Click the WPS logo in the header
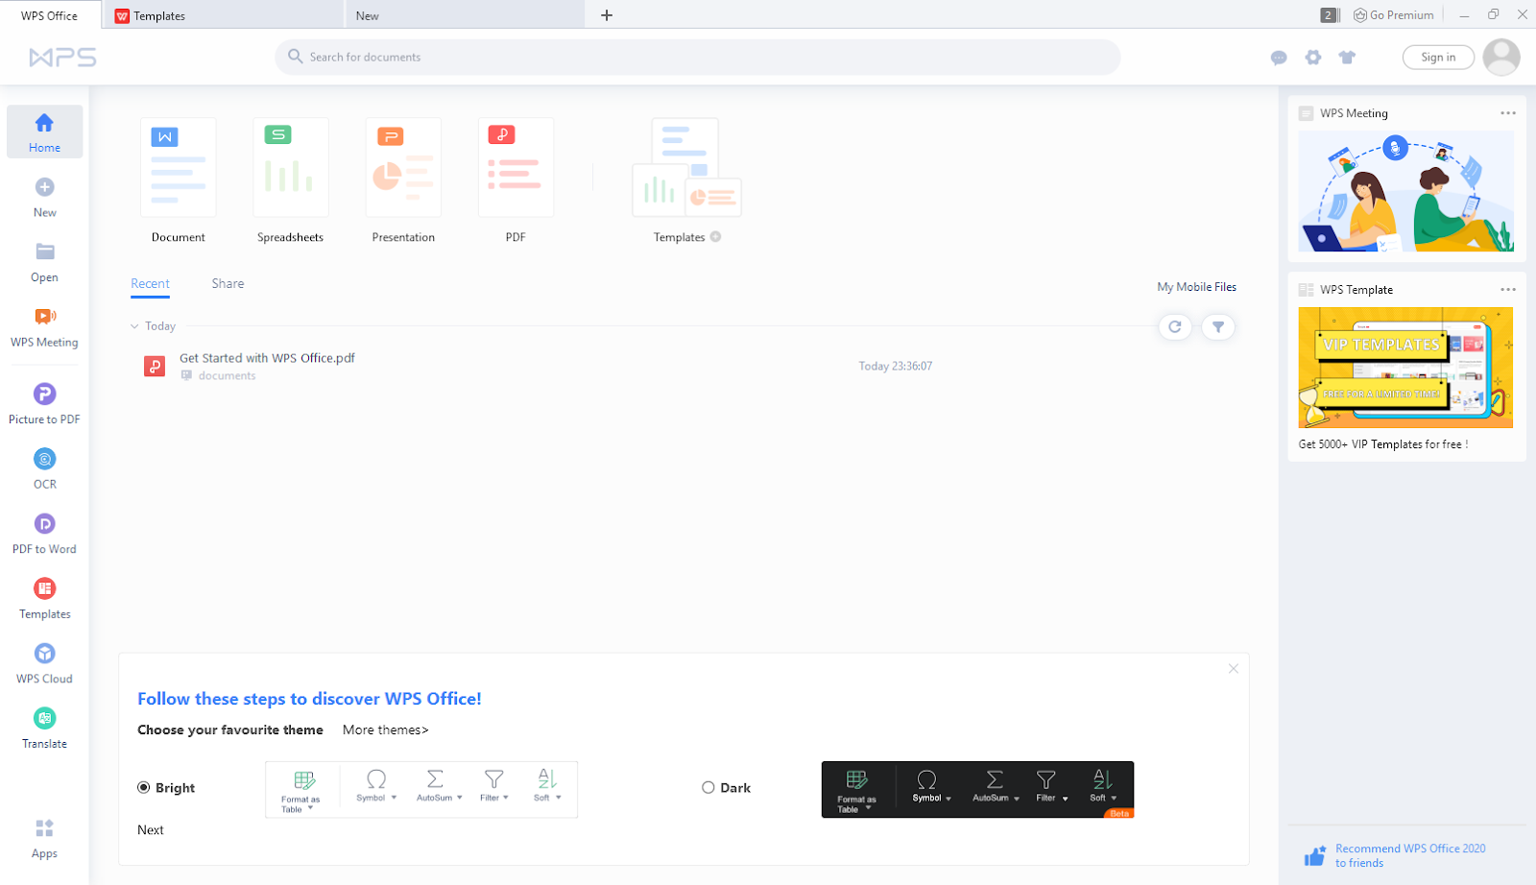Image resolution: width=1536 pixels, height=885 pixels. pyautogui.click(x=62, y=58)
